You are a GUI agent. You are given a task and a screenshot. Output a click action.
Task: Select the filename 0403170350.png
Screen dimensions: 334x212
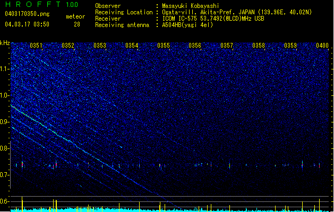27,14
